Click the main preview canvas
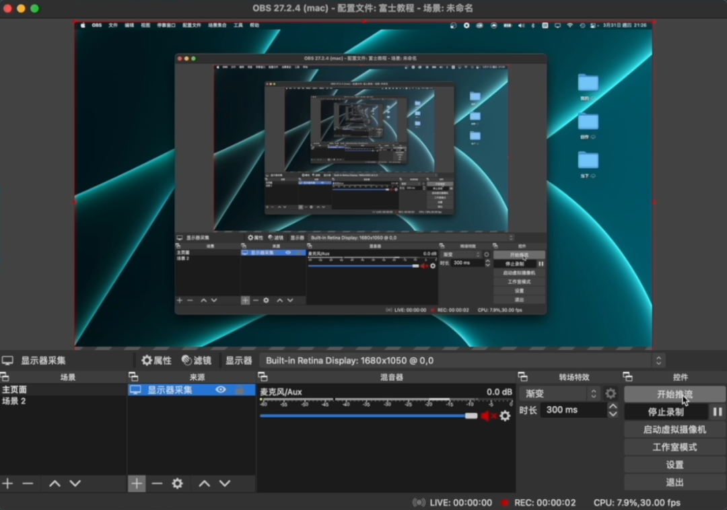Viewport: 727px width, 510px height. pos(363,184)
